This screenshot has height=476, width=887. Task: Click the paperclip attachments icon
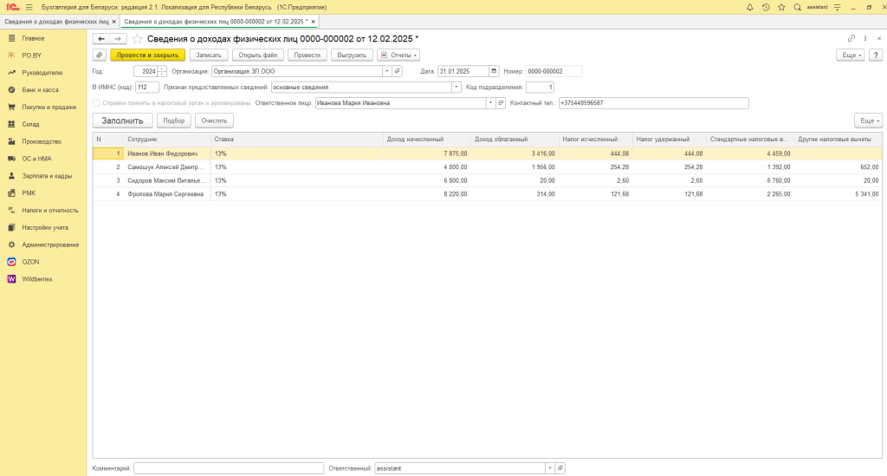99,55
